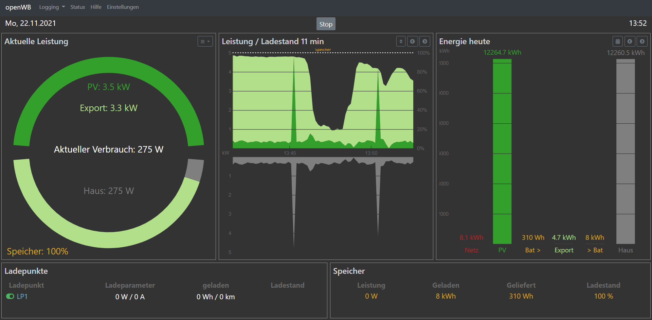This screenshot has height=320, width=652.
Task: Toggle the LP1 charge point switch
Action: click(10, 297)
